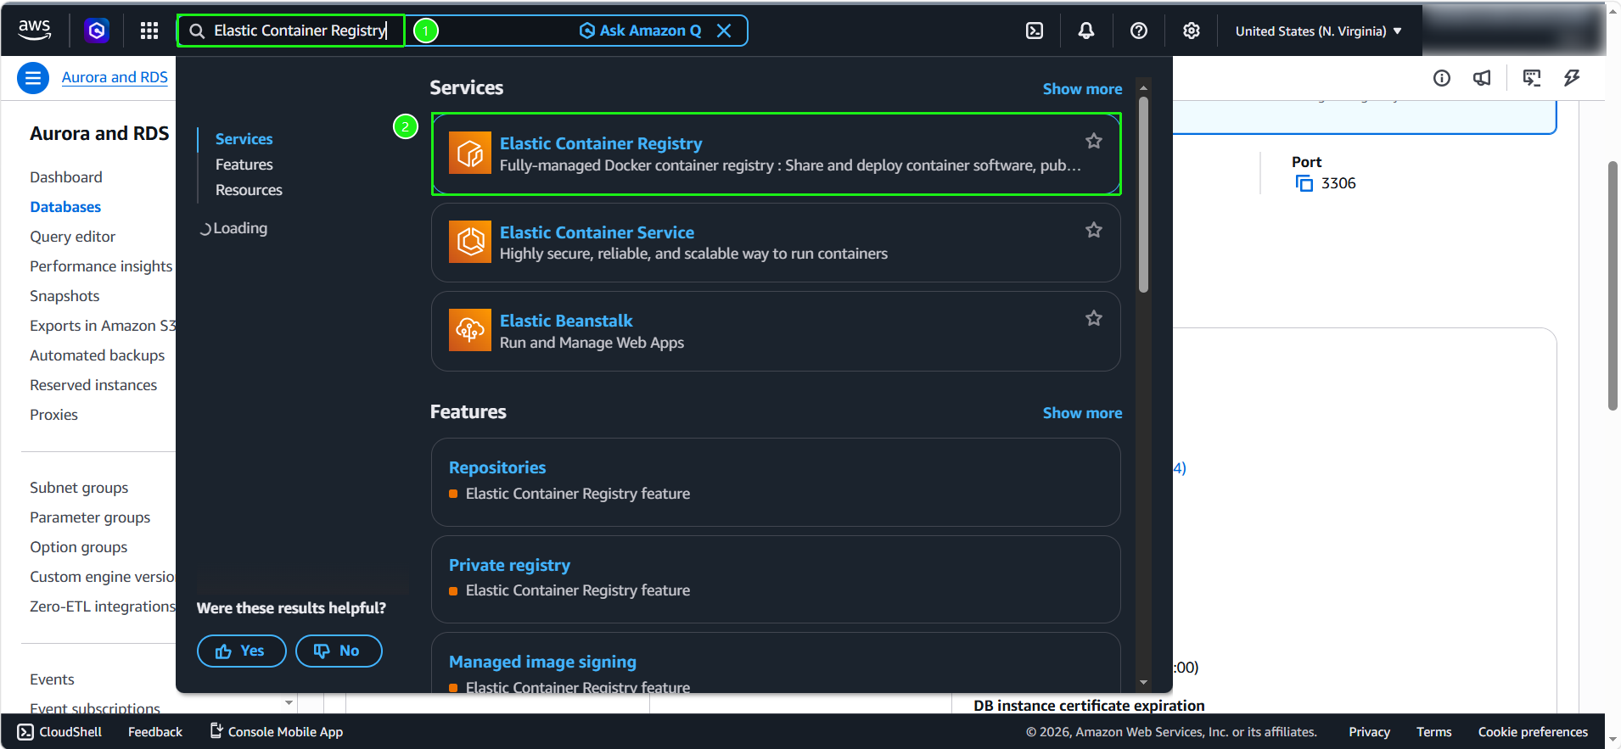This screenshot has width=1621, height=749.
Task: Favorite Elastic Beanstalk with star
Action: coord(1094,318)
